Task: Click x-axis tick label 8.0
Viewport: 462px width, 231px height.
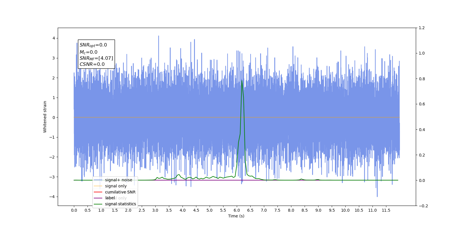Action: coord(291,210)
